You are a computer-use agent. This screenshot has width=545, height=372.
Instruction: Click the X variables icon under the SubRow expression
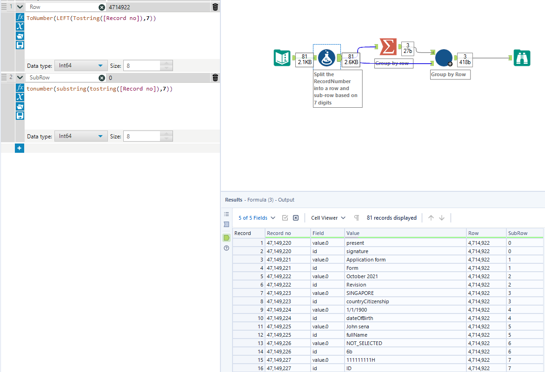20,97
